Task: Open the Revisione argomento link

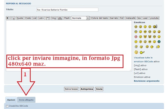Action: pyautogui.click(x=146, y=81)
